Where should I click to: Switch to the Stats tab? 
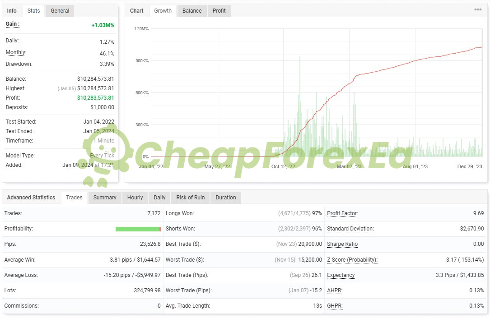[33, 11]
